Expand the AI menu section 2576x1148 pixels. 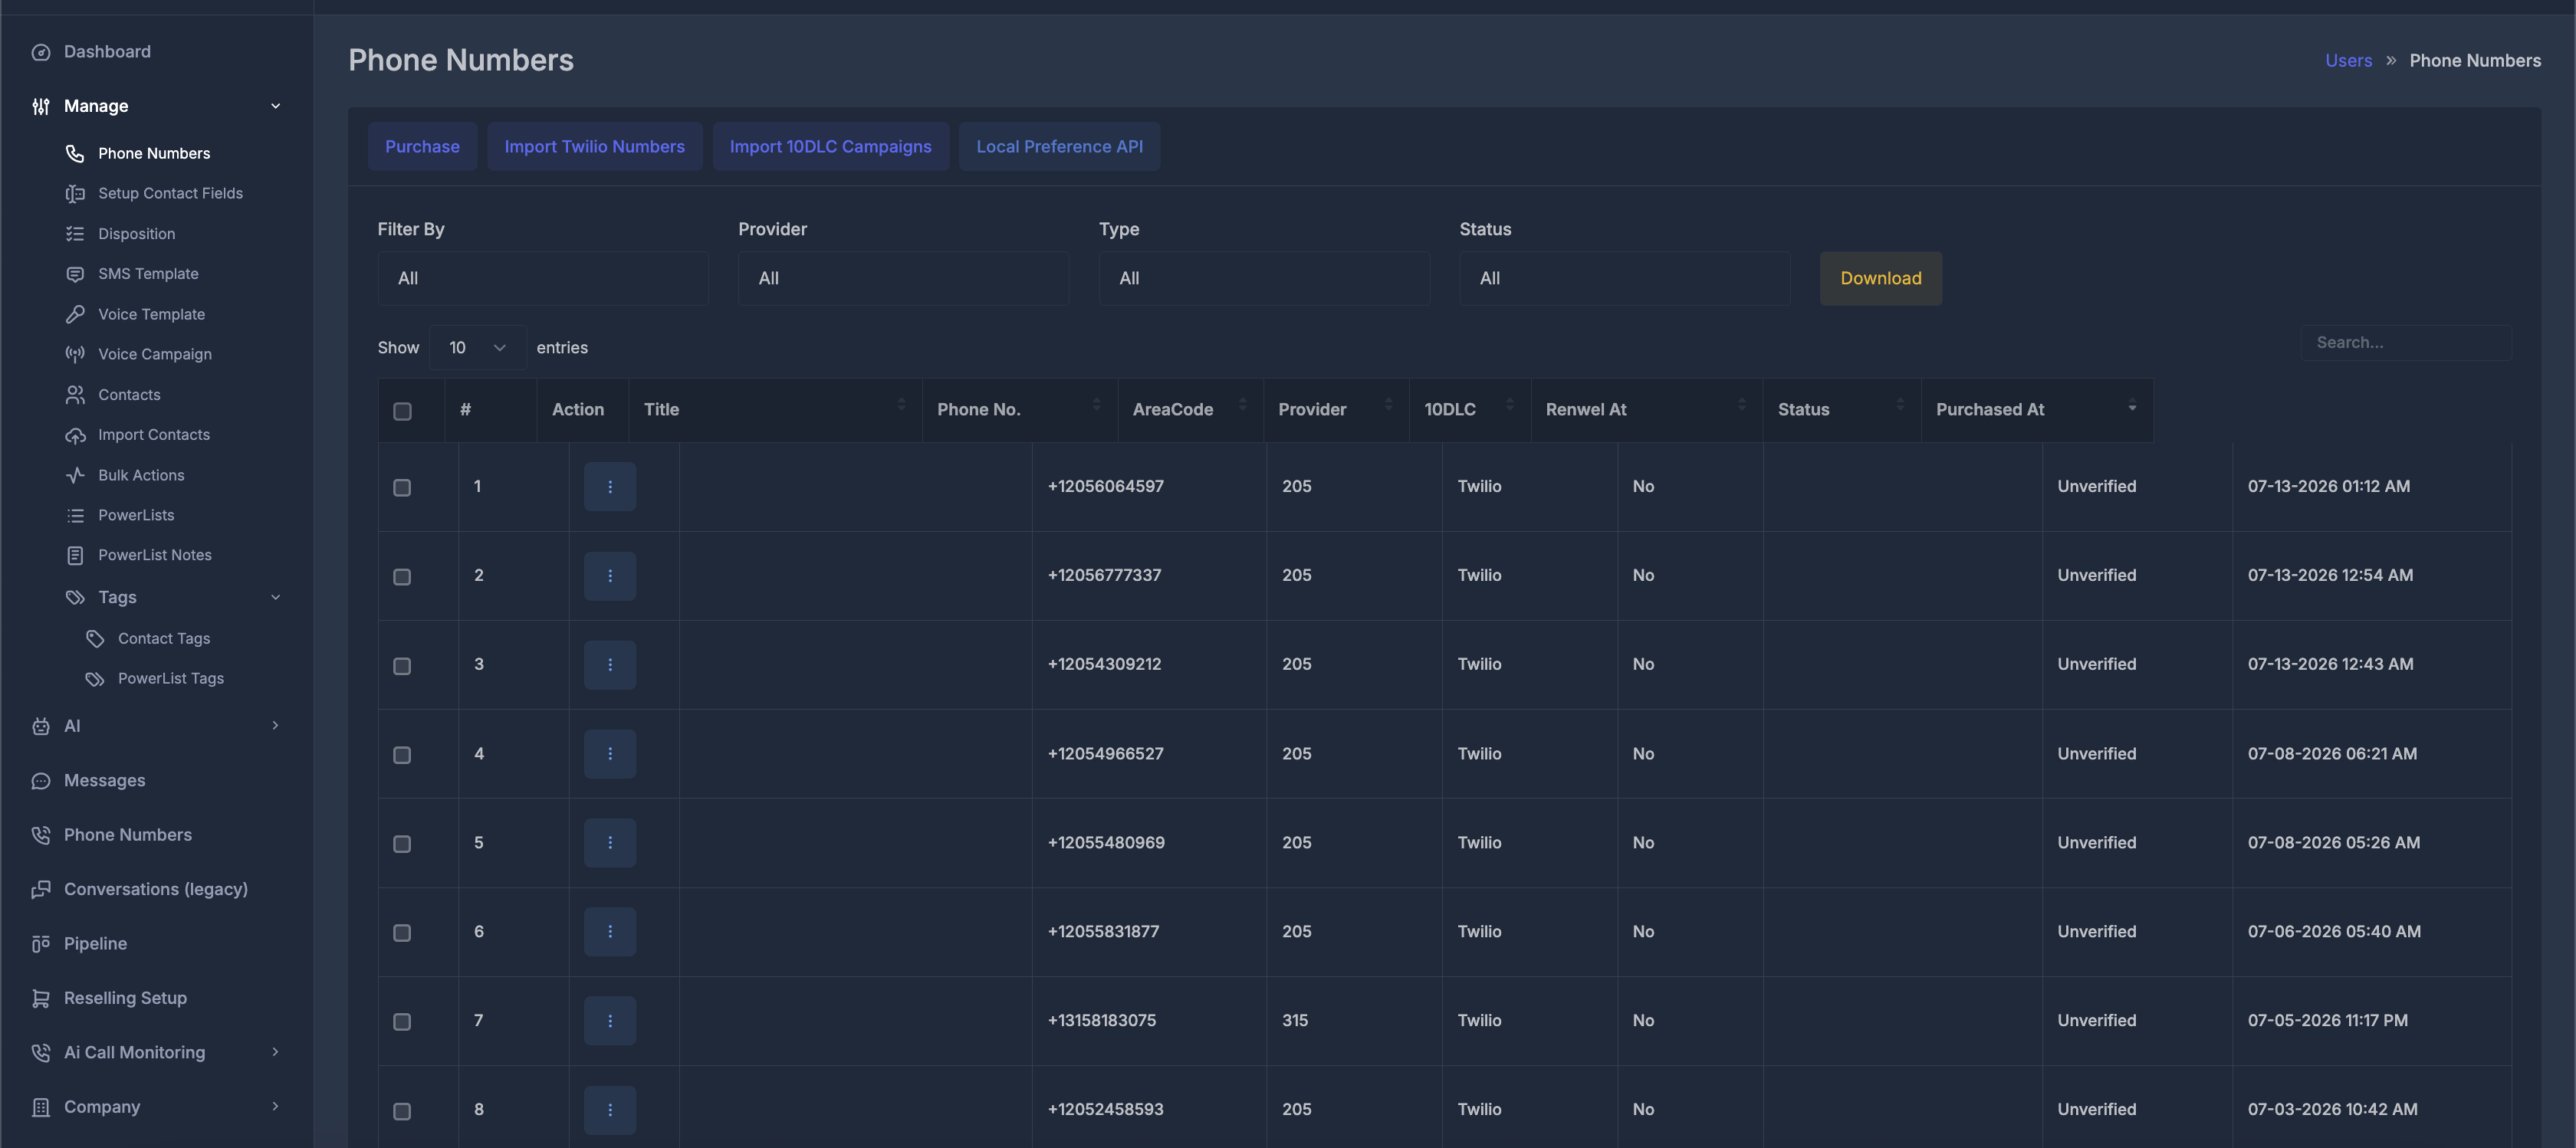point(157,726)
